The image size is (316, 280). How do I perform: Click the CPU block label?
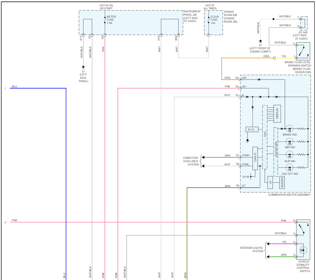(x=265, y=134)
